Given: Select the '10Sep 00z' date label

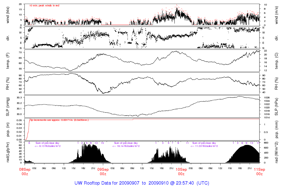Looking at the screenshot, I should [x=181, y=172].
